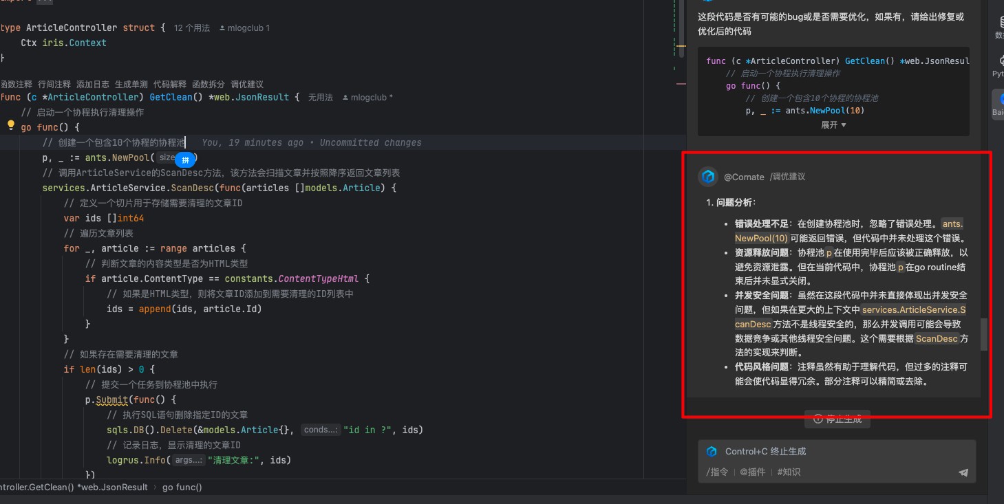Click the Comate logo before 'Control+C 终止生成'
This screenshot has width=1004, height=504.
click(x=712, y=451)
